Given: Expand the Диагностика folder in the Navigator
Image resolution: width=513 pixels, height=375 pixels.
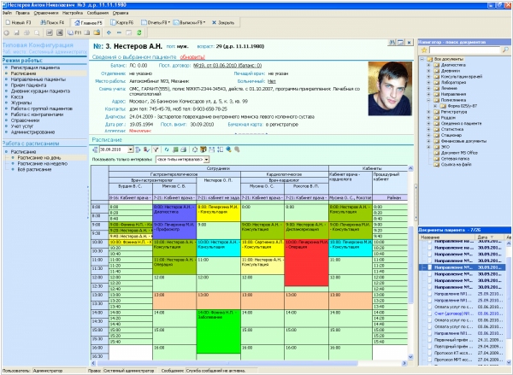Looking at the screenshot, I should [x=428, y=65].
